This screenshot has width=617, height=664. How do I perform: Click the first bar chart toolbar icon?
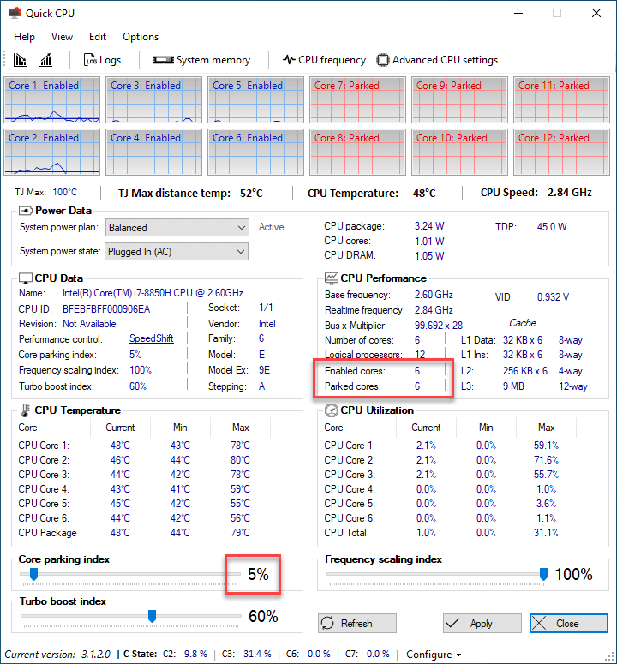click(21, 60)
